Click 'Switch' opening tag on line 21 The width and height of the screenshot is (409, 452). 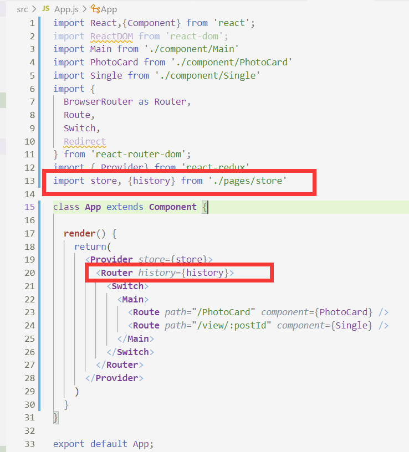click(127, 286)
